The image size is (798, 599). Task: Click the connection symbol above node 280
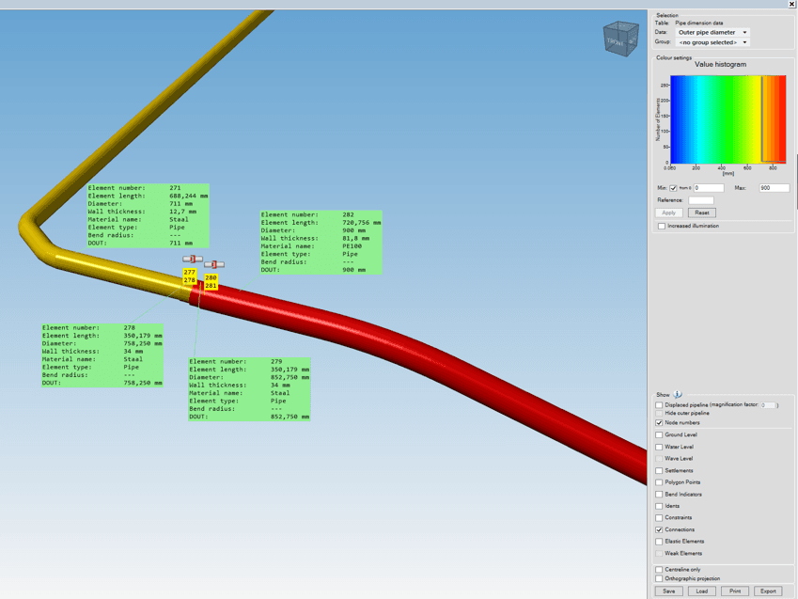click(x=214, y=264)
